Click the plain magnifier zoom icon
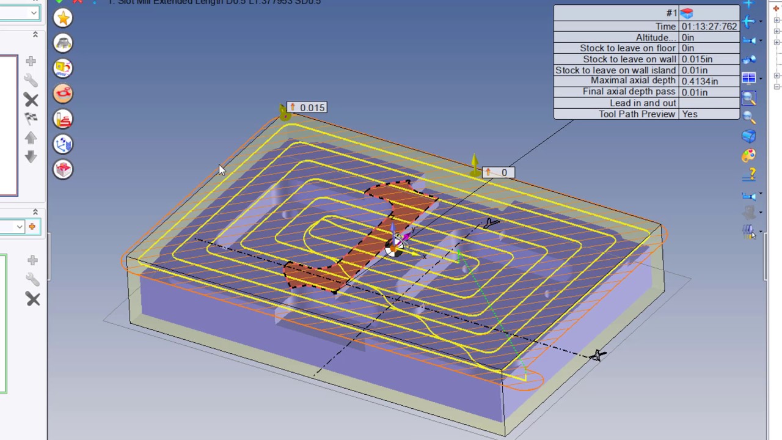 (x=749, y=117)
